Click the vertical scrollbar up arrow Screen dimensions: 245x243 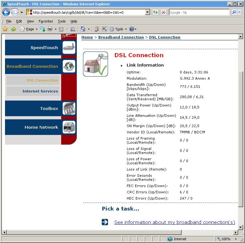pyautogui.click(x=240, y=37)
